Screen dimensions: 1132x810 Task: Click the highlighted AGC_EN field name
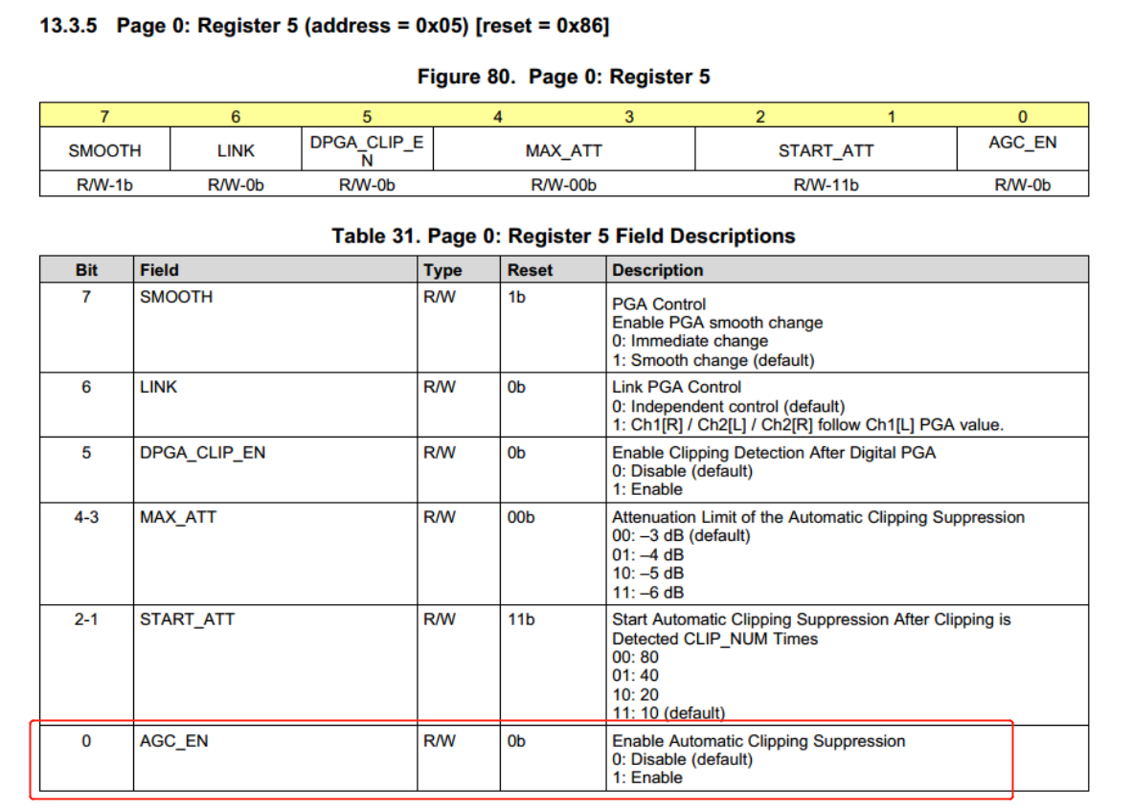pos(173,741)
